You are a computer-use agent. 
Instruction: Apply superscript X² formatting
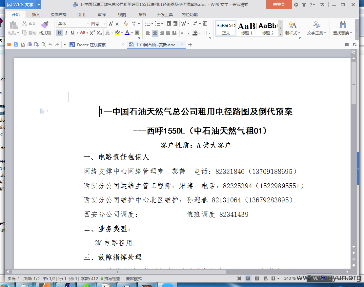pos(92,33)
